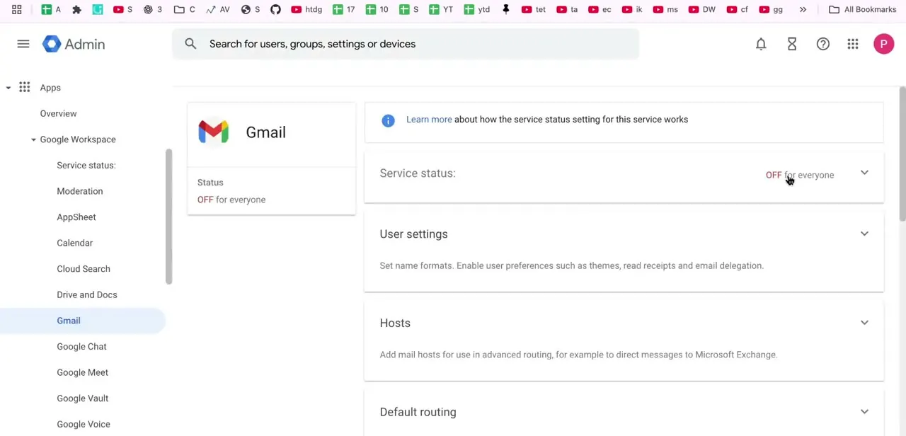
Task: Open Moderation in the sidebar
Action: (x=80, y=191)
